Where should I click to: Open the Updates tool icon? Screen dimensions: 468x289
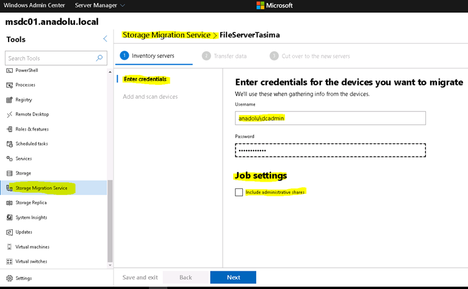pos(10,232)
